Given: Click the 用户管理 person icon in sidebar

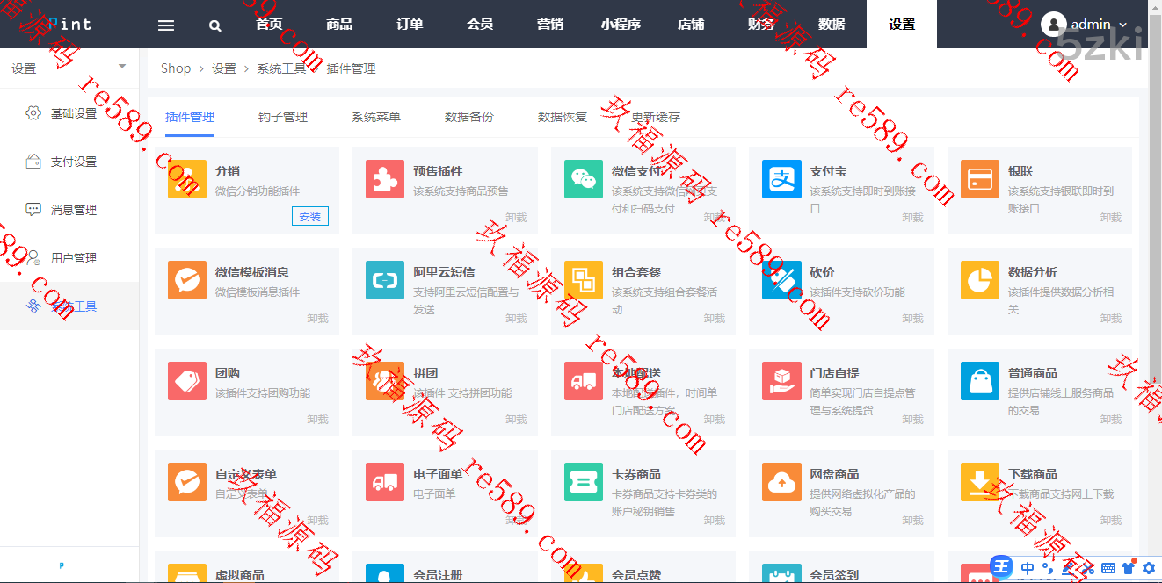Looking at the screenshot, I should [x=33, y=258].
